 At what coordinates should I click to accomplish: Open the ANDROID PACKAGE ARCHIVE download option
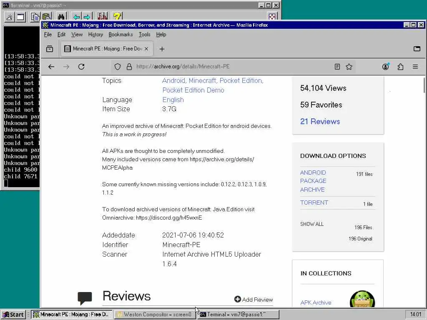point(313,181)
